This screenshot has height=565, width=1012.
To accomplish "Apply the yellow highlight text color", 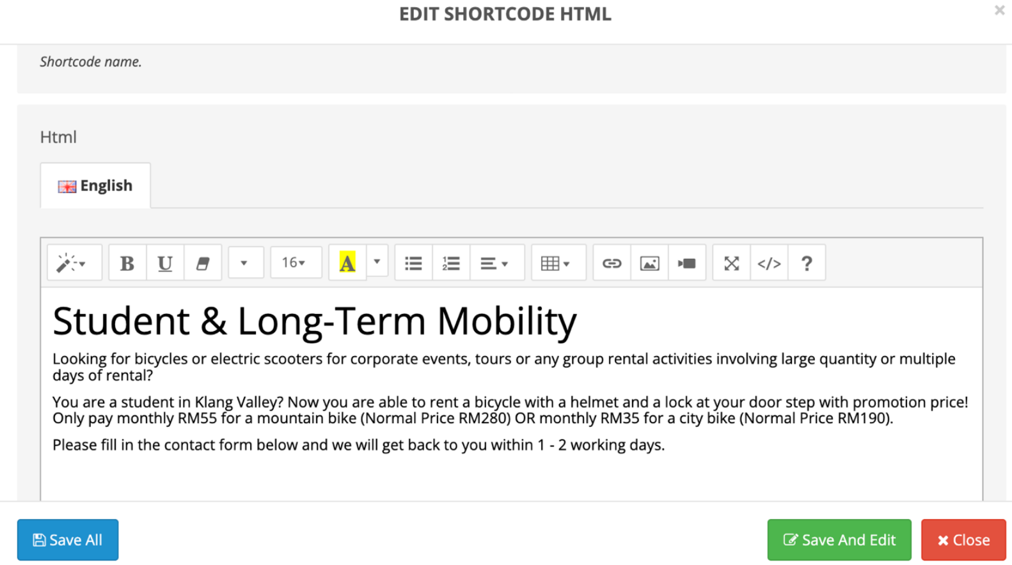I will [x=347, y=263].
